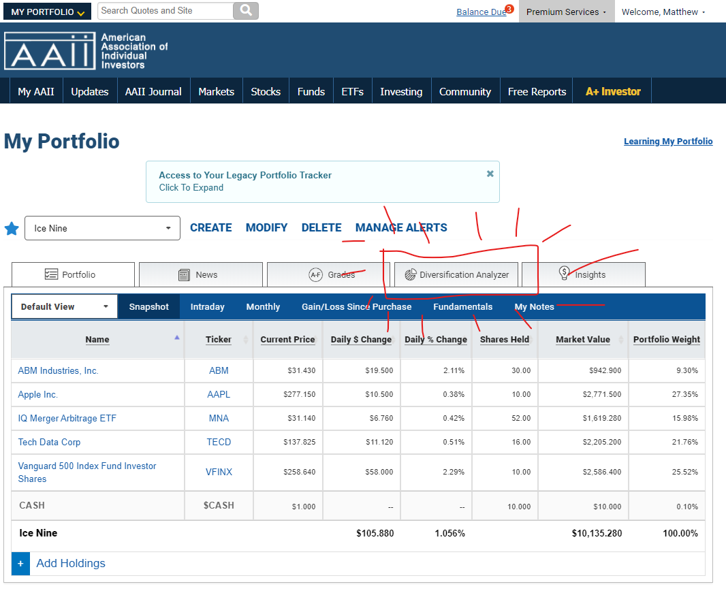Open the ETFs menu item
The width and height of the screenshot is (726, 593).
pyautogui.click(x=352, y=92)
